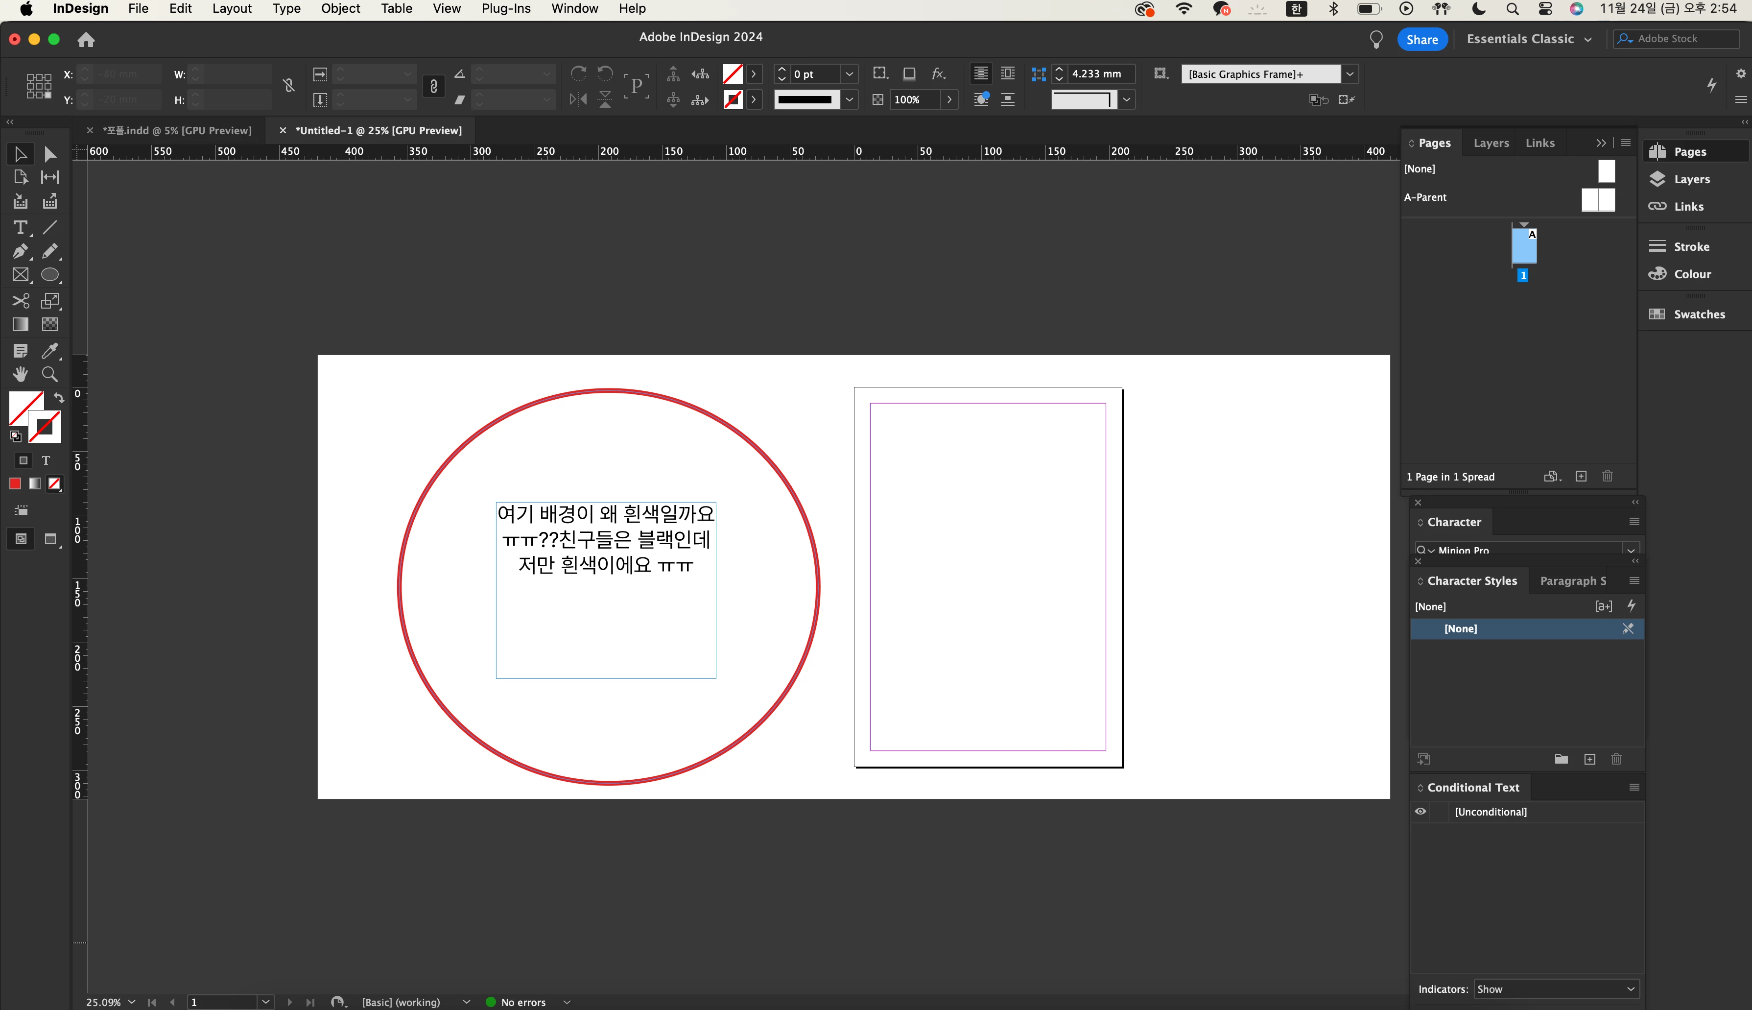Click page 1 thumbnail in Pages panel
Image resolution: width=1752 pixels, height=1010 pixels.
coord(1524,246)
